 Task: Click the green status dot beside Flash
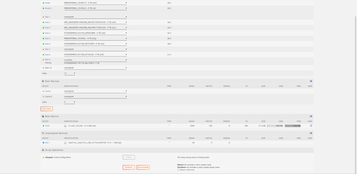(43, 126)
